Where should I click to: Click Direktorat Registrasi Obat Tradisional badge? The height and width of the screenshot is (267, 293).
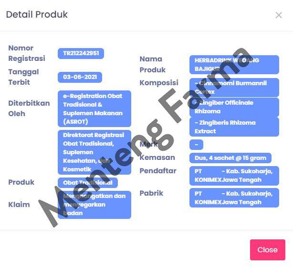click(94, 152)
